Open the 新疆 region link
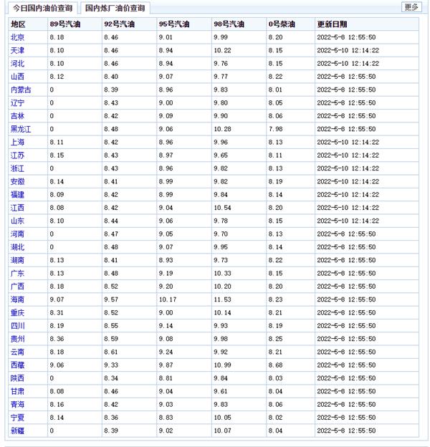 click(x=17, y=431)
